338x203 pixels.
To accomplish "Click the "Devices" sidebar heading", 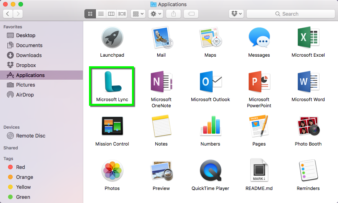I will tap(12, 127).
